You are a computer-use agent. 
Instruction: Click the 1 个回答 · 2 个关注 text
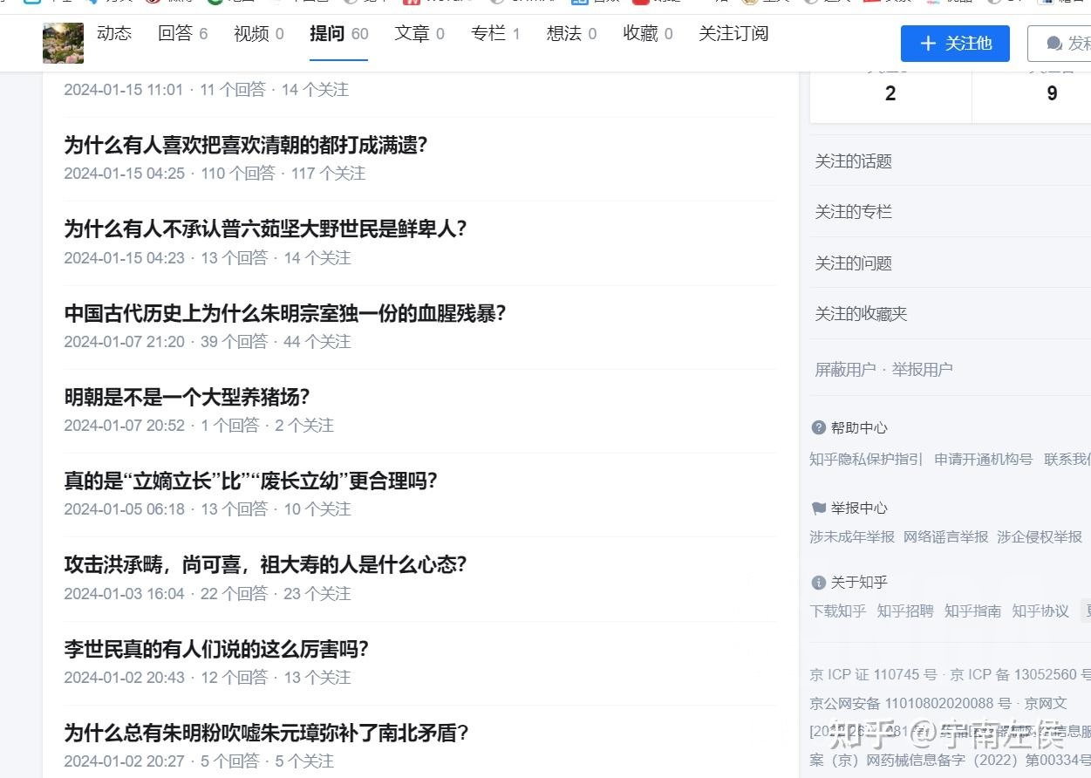267,425
